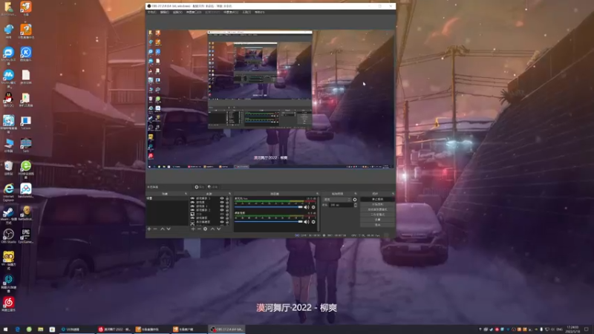Toggle the lock on the third source

227,206
